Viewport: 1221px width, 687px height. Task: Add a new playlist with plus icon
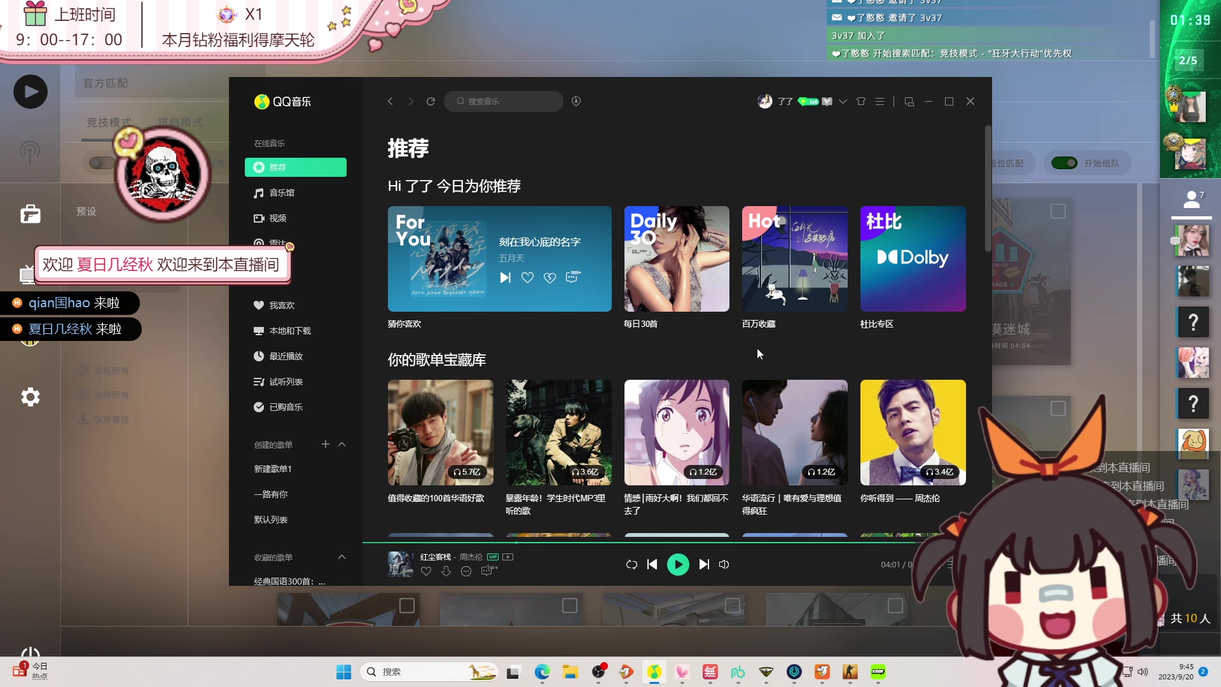pos(326,444)
